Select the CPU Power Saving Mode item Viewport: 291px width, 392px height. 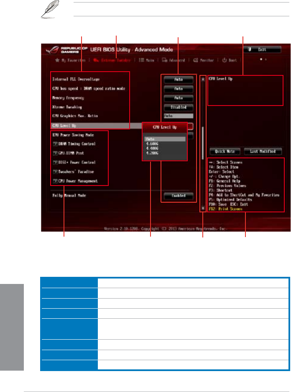[x=73, y=135]
